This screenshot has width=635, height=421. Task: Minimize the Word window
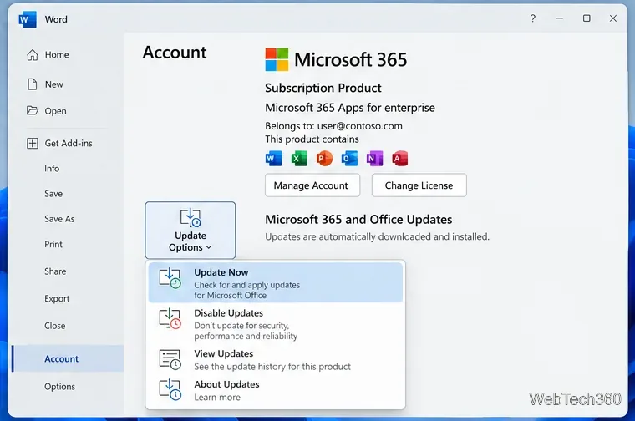(560, 18)
